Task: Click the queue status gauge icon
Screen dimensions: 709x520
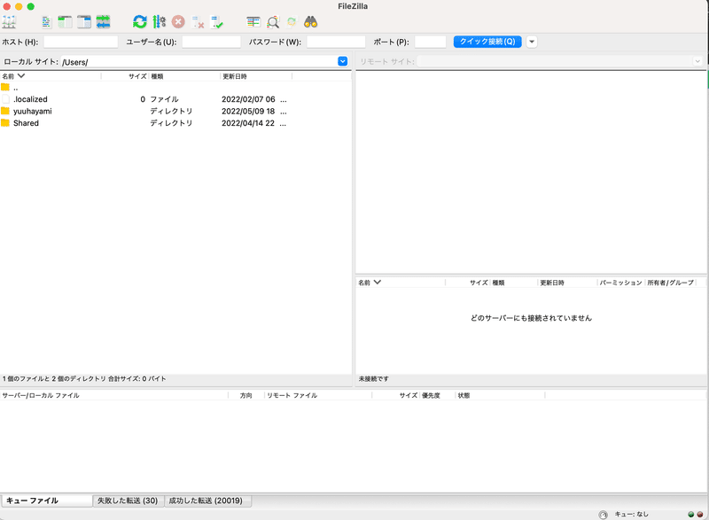Action: click(603, 515)
